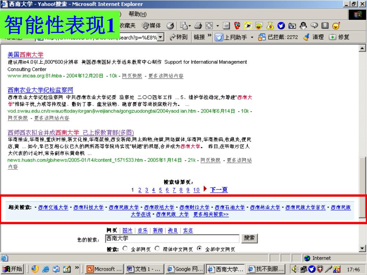
Task: Click the 已拦截 popup blocker icon
Action: tap(262, 37)
